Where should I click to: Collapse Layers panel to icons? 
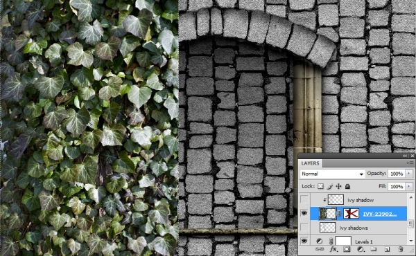(405, 156)
